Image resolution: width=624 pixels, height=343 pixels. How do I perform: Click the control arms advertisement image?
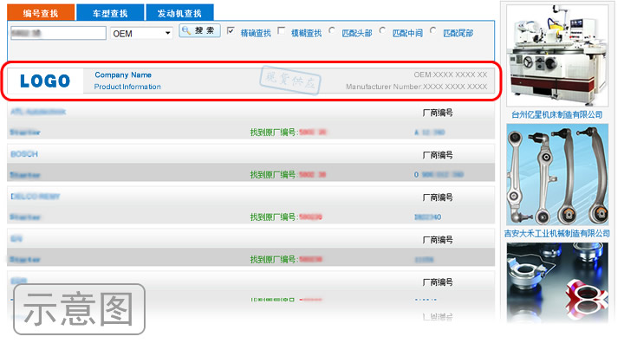pos(557,174)
